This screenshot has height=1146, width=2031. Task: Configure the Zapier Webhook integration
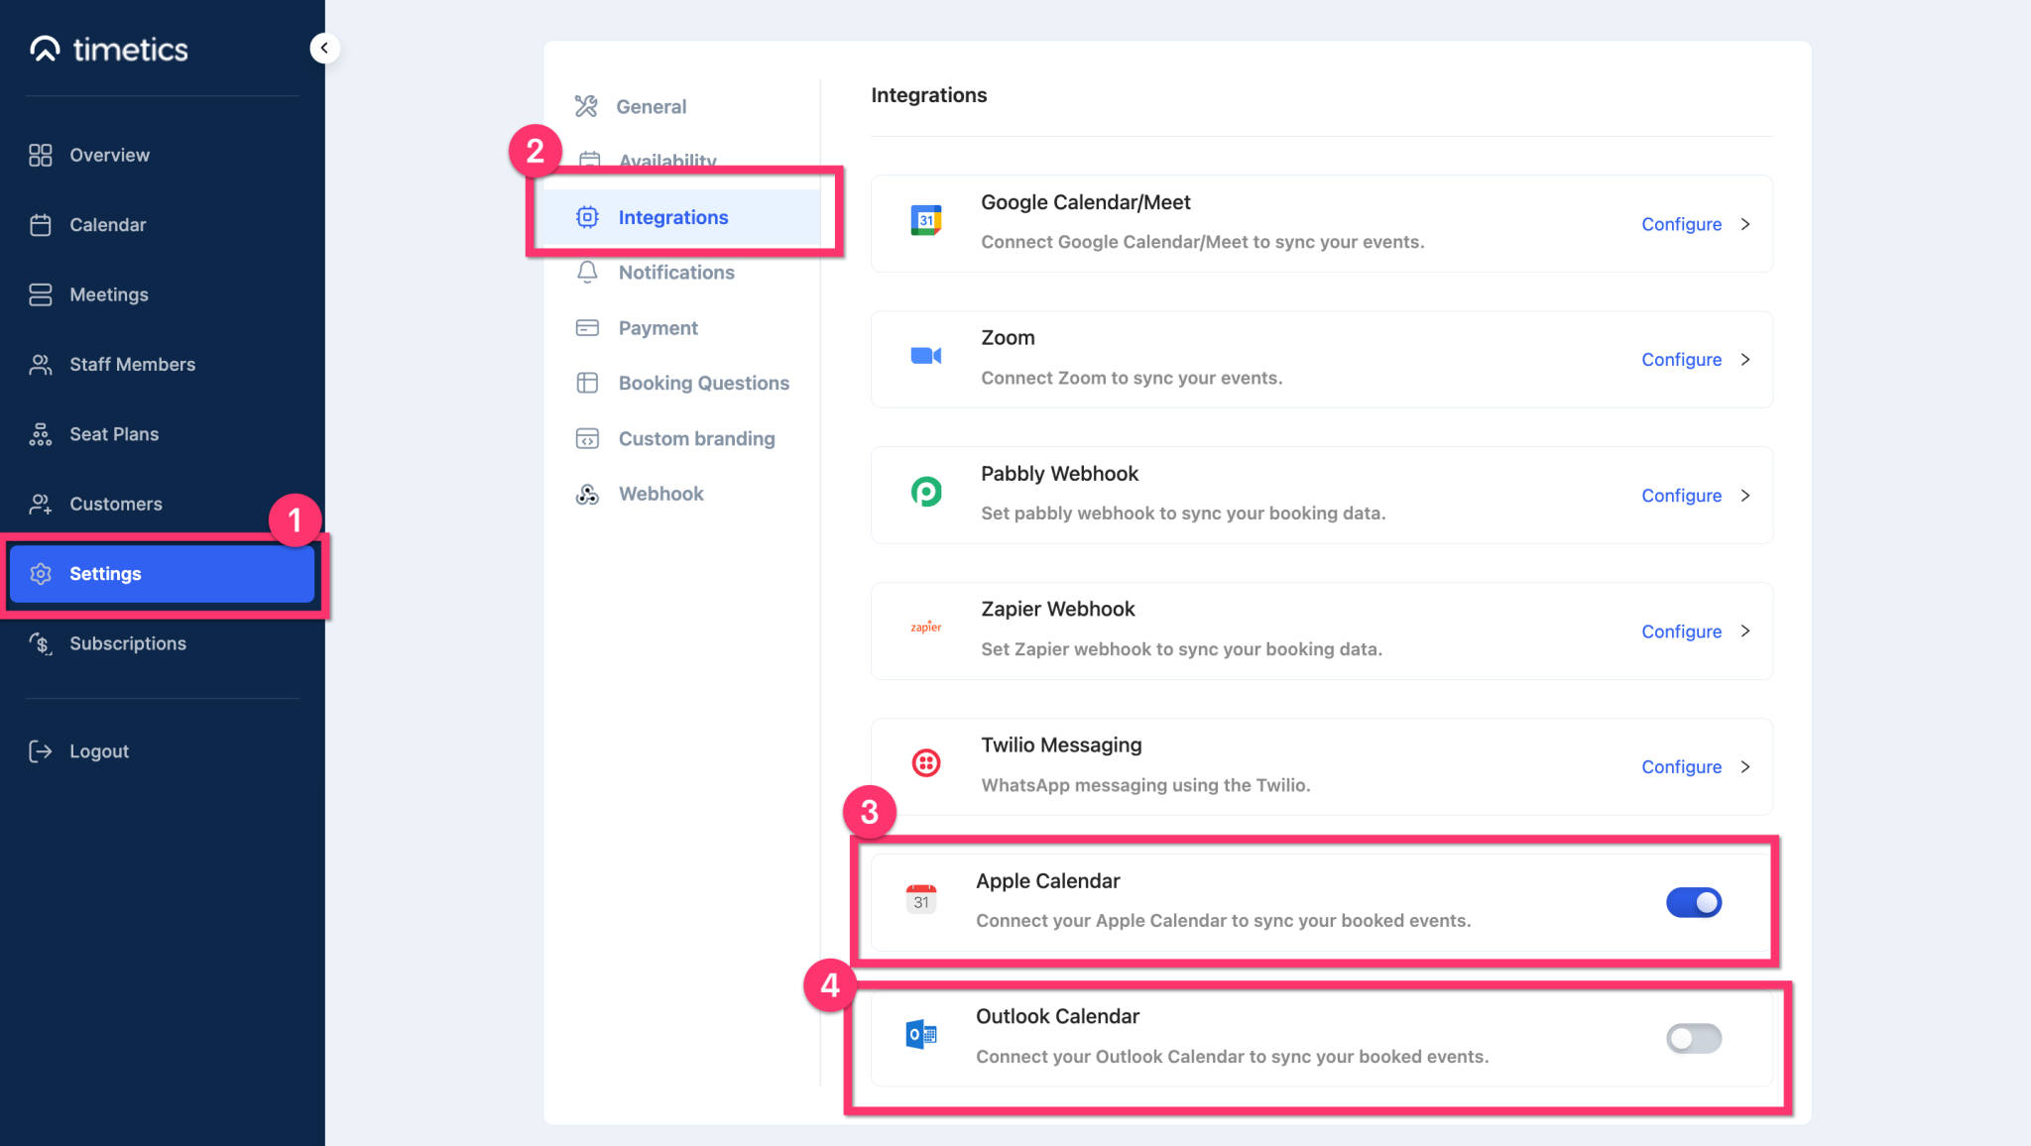tap(1681, 631)
